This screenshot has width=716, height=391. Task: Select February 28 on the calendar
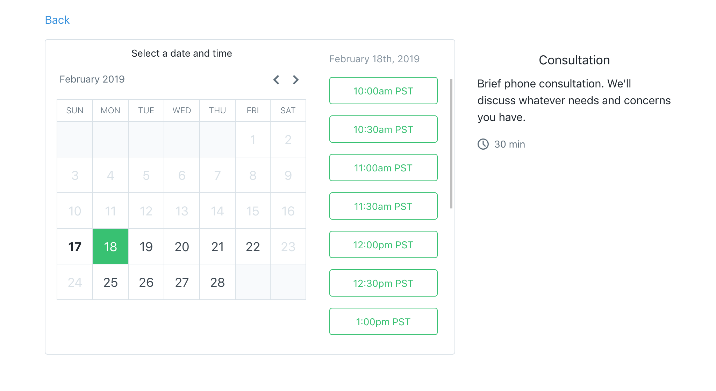pos(217,282)
